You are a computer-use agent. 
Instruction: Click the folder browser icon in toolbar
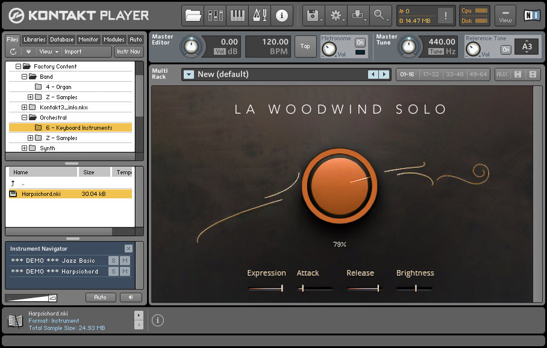tap(193, 16)
